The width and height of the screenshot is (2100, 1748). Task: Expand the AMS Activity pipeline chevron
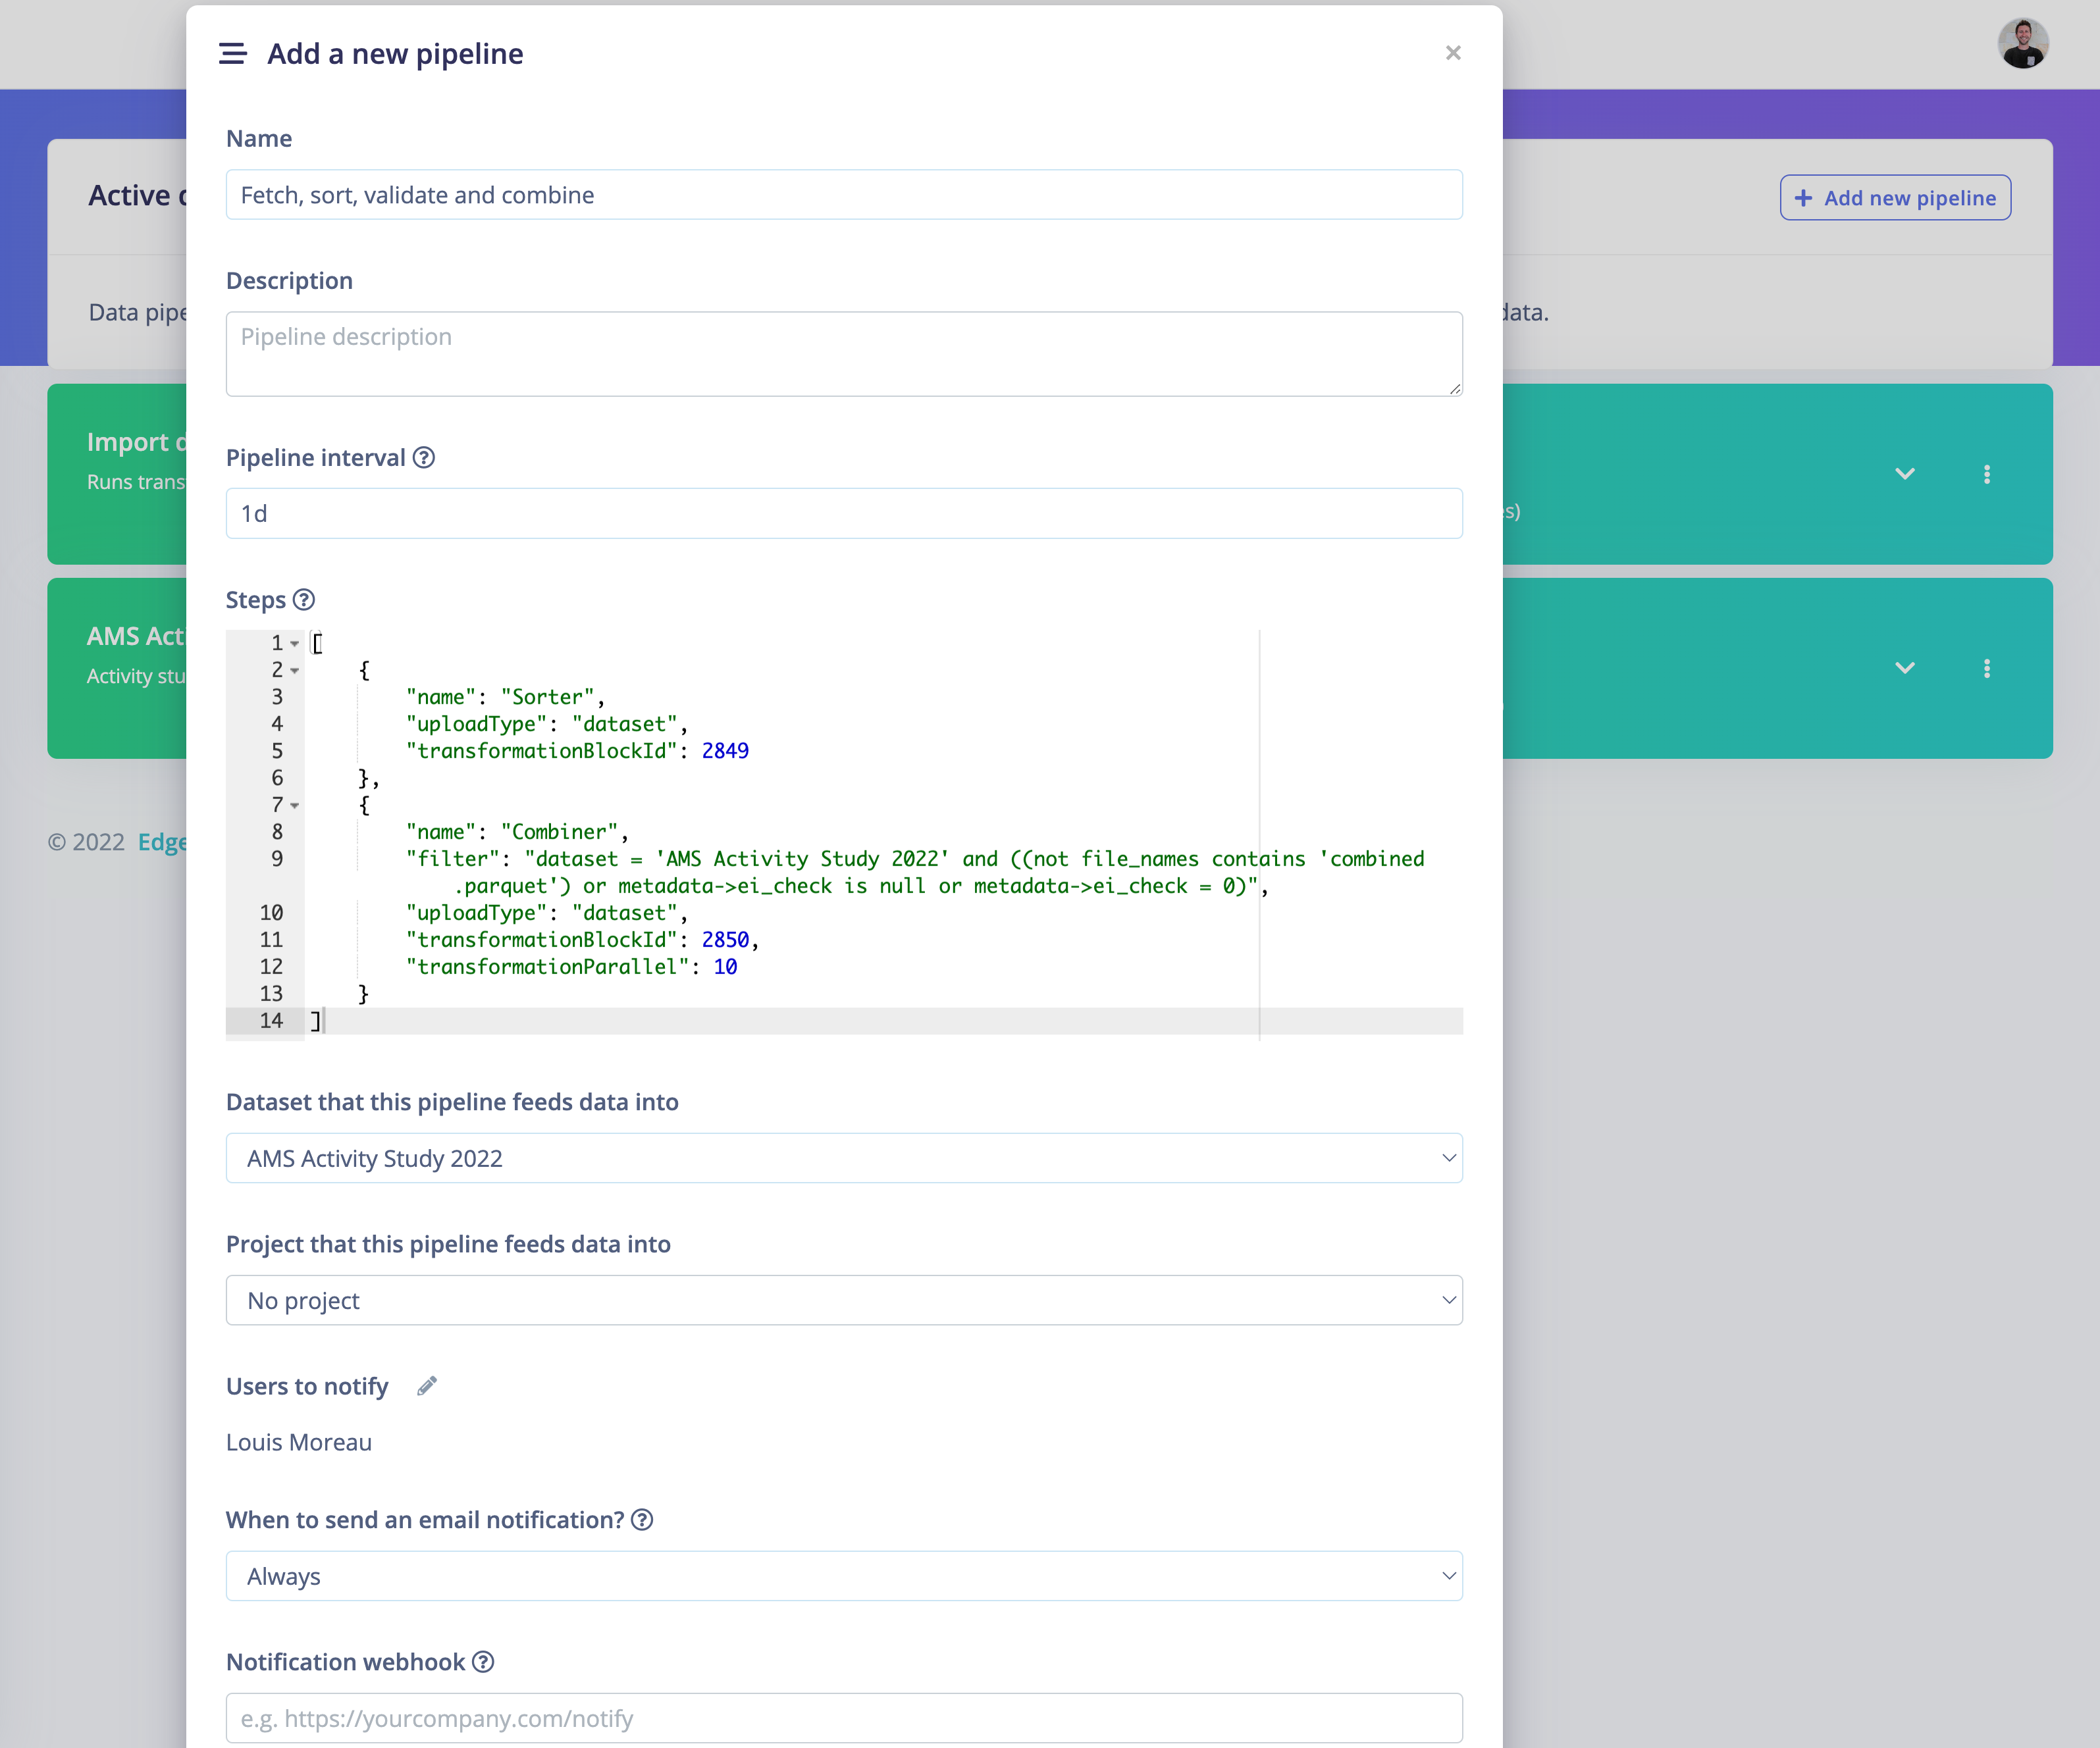pyautogui.click(x=1905, y=668)
